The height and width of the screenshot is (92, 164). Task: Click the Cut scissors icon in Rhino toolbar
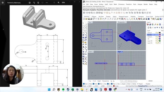[x=96, y=19]
